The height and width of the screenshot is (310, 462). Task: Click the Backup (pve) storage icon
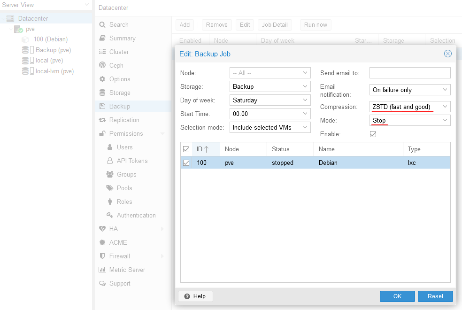[28, 50]
